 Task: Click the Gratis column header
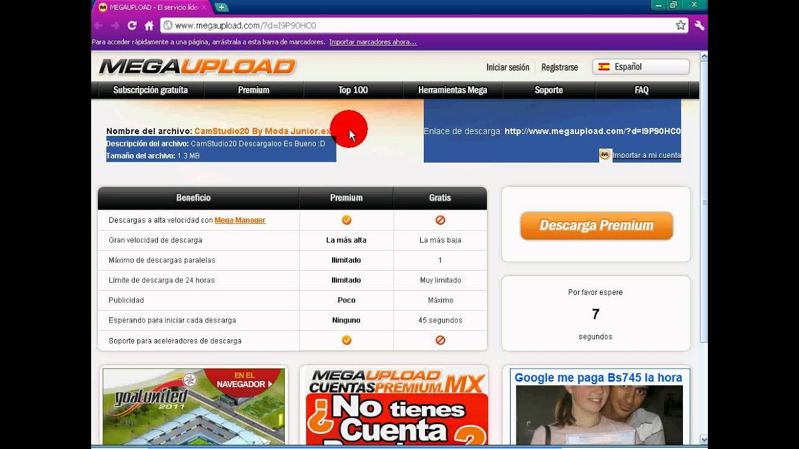pyautogui.click(x=440, y=198)
